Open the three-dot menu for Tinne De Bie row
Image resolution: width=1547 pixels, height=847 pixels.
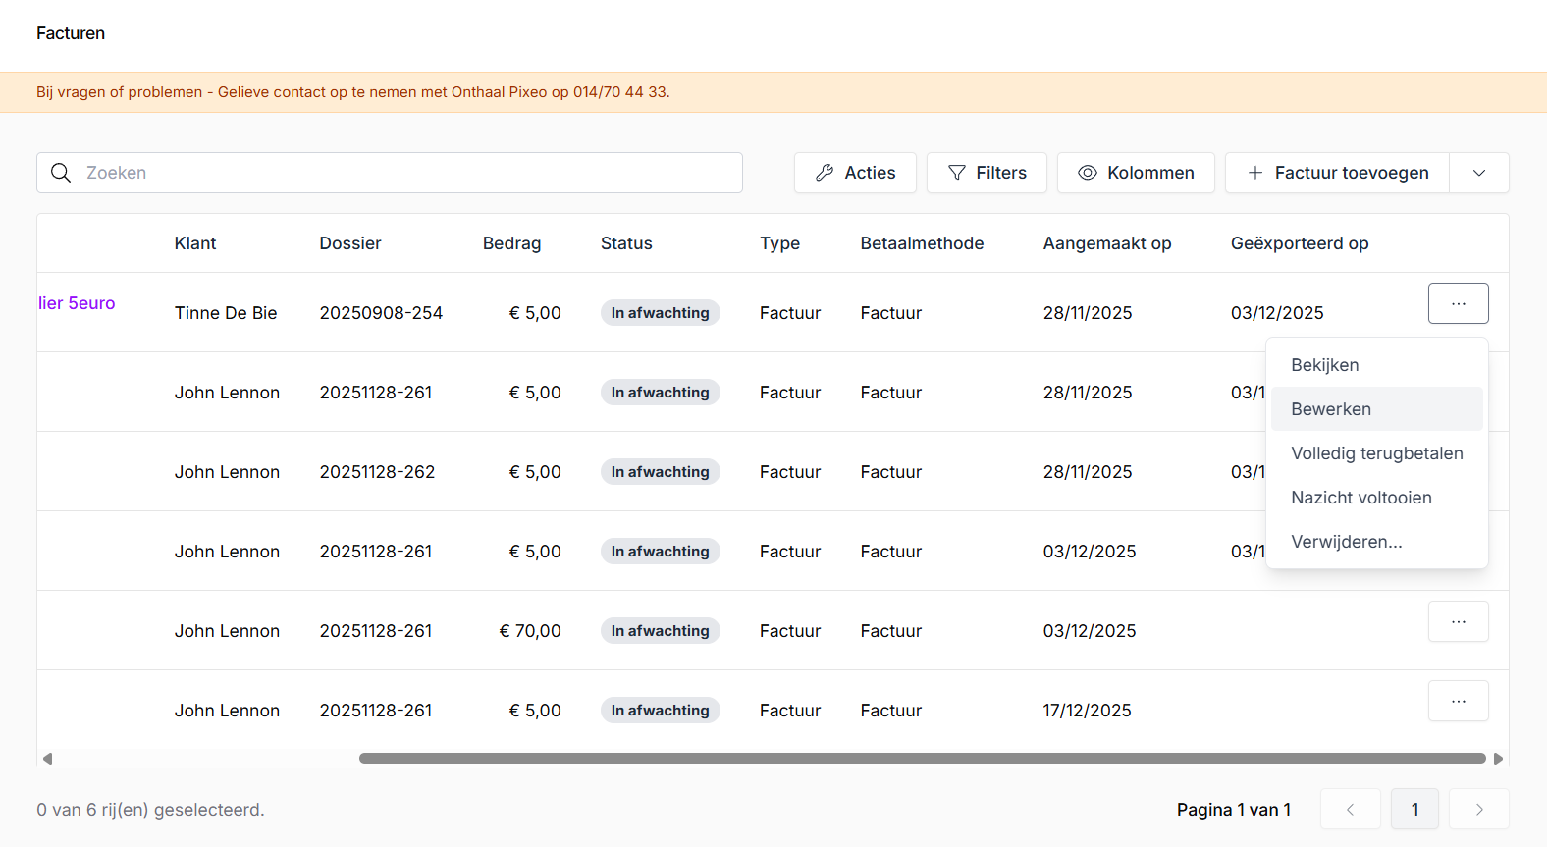pos(1458,303)
